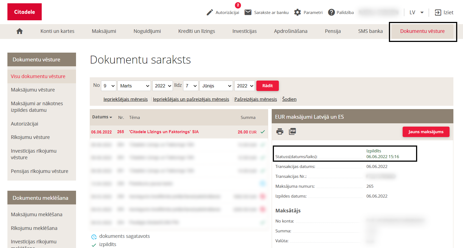Open the start year dropdown 2022
The height and width of the screenshot is (248, 463).
[162, 86]
